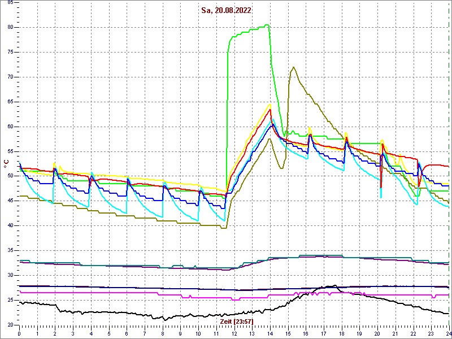The height and width of the screenshot is (339, 452).
Task: Select the green dashed current-time marker line
Action: tap(449, 163)
